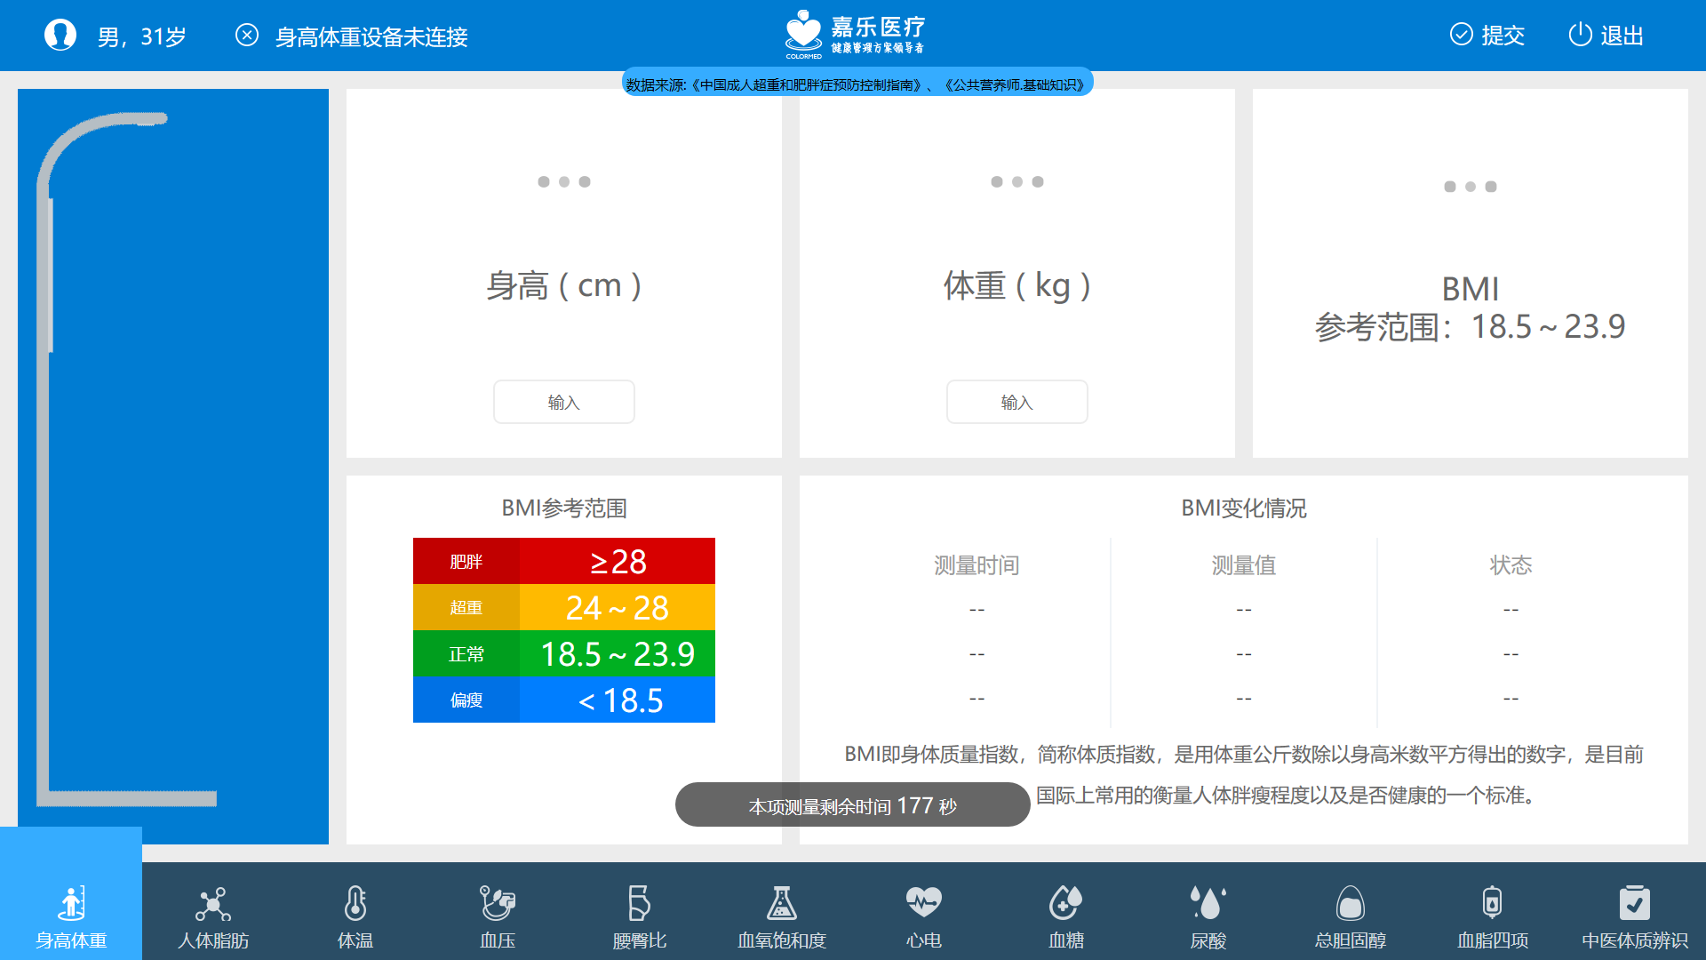
Task: Click the 提交 submit button
Action: [1486, 36]
